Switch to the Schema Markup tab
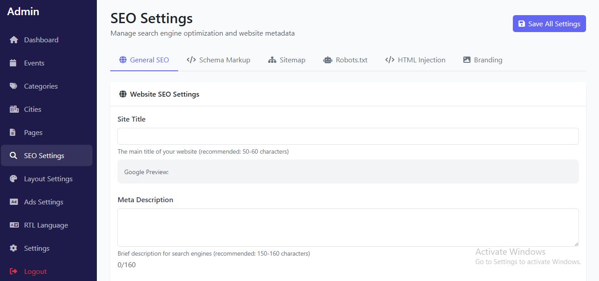 (218, 60)
